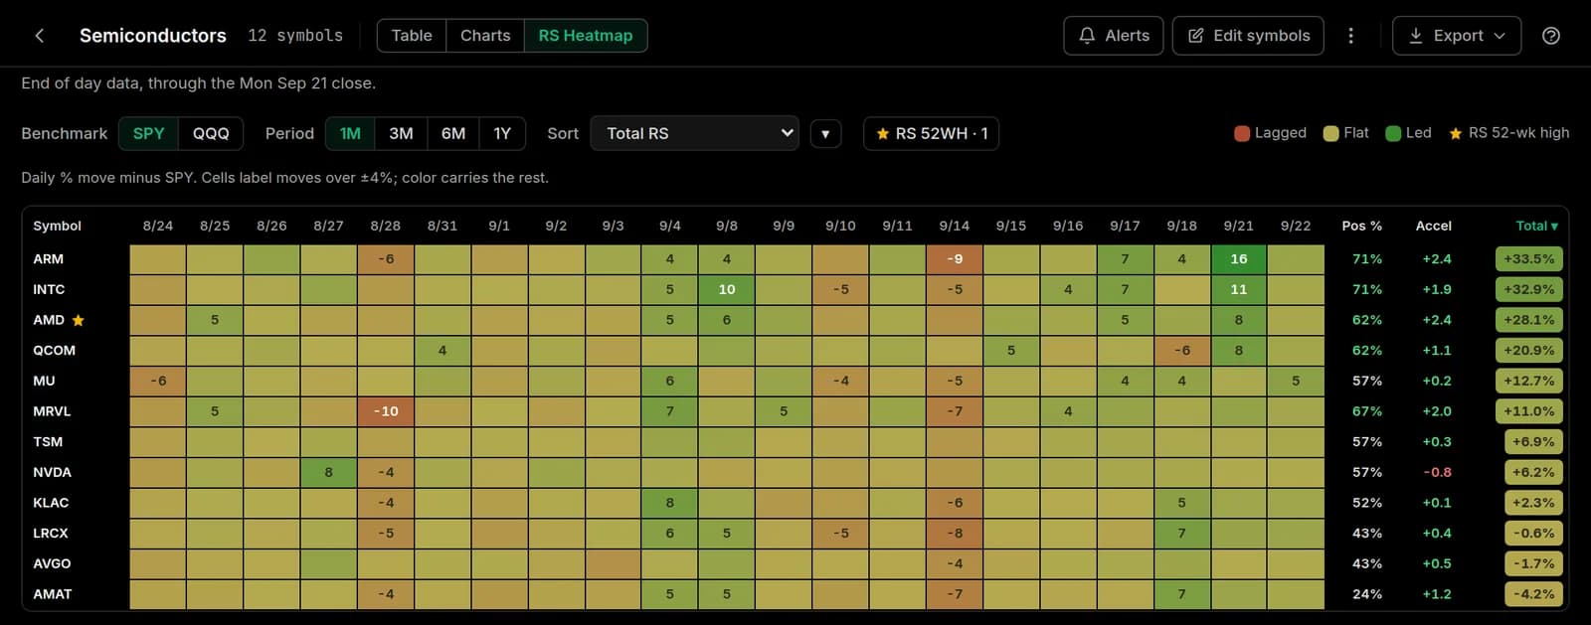Choose the 6M period
The width and height of the screenshot is (1591, 625).
(453, 133)
